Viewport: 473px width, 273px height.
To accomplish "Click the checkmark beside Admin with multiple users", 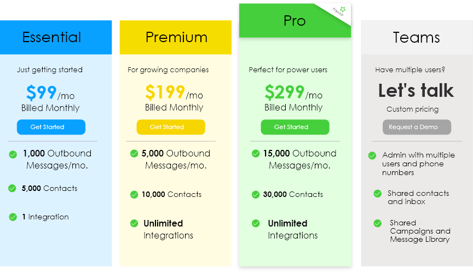I will point(372,155).
